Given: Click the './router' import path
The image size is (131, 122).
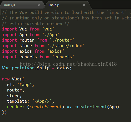Looking at the screenshot, I should (62, 40).
